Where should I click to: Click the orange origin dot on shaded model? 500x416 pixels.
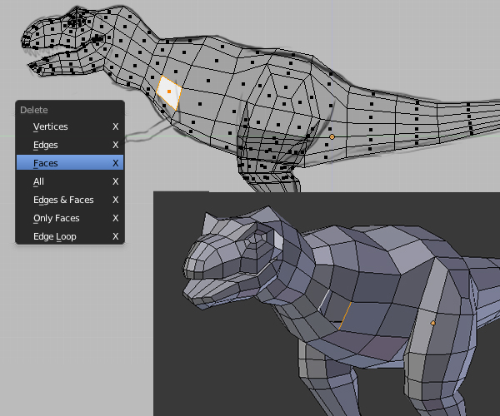[432, 323]
